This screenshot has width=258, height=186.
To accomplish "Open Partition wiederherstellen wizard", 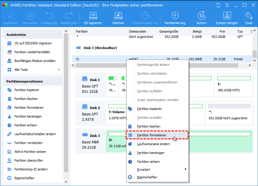I will click(33, 52).
